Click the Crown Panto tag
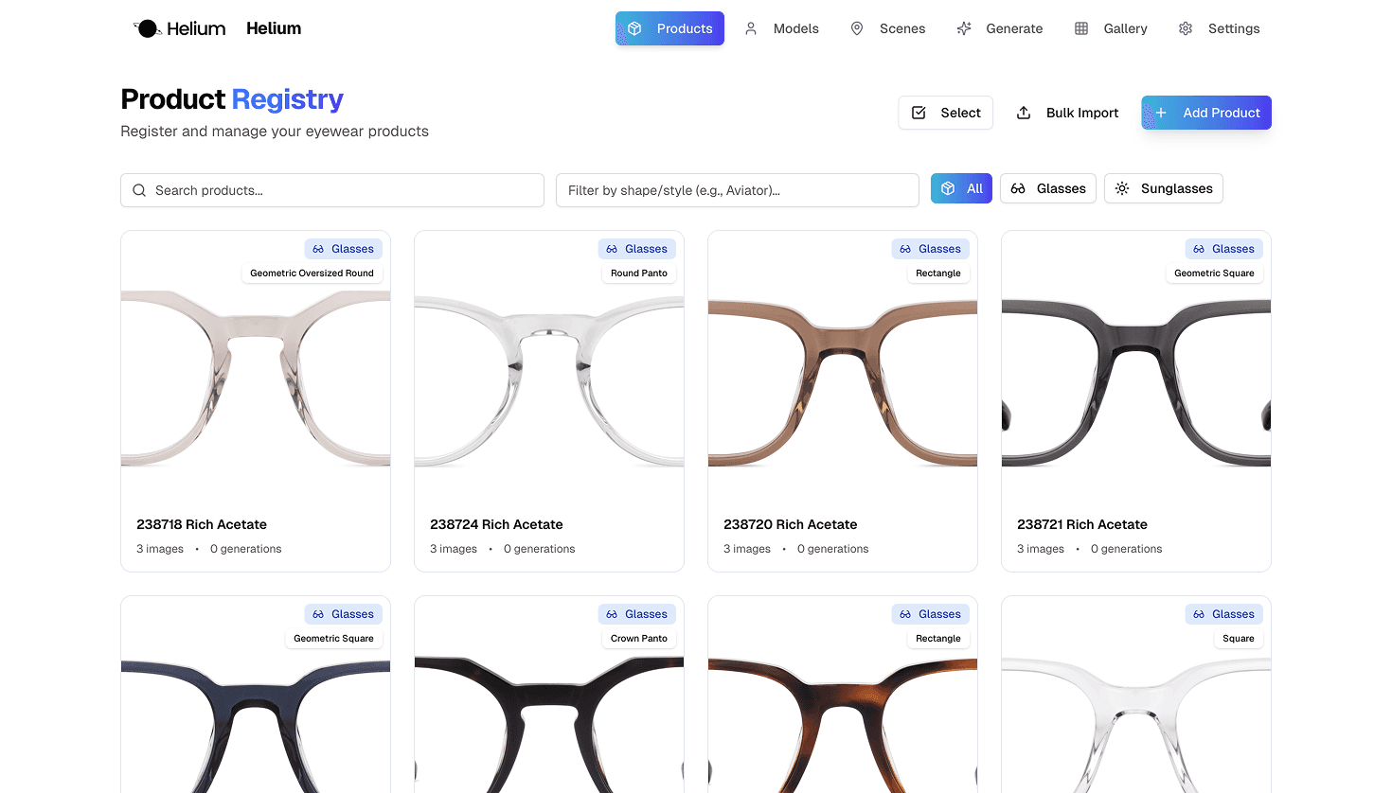This screenshot has height=793, width=1392. [x=639, y=639]
